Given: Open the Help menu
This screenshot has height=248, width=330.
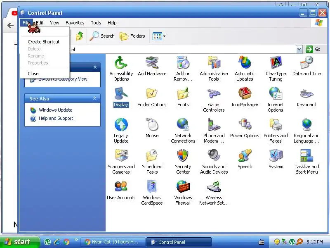Looking at the screenshot, I should pyautogui.click(x=112, y=23).
